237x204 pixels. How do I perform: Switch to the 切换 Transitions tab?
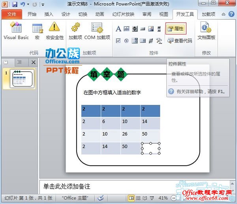(x=83, y=14)
